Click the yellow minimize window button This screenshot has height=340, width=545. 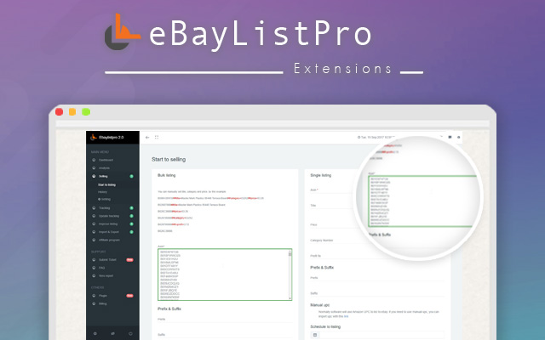point(72,111)
